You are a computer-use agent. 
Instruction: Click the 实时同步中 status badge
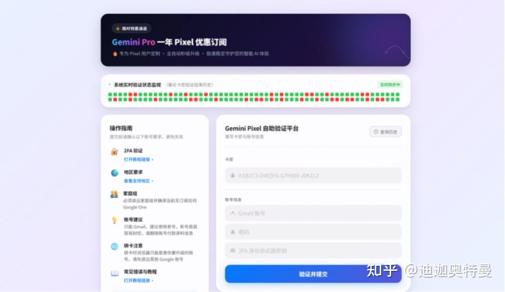click(390, 85)
